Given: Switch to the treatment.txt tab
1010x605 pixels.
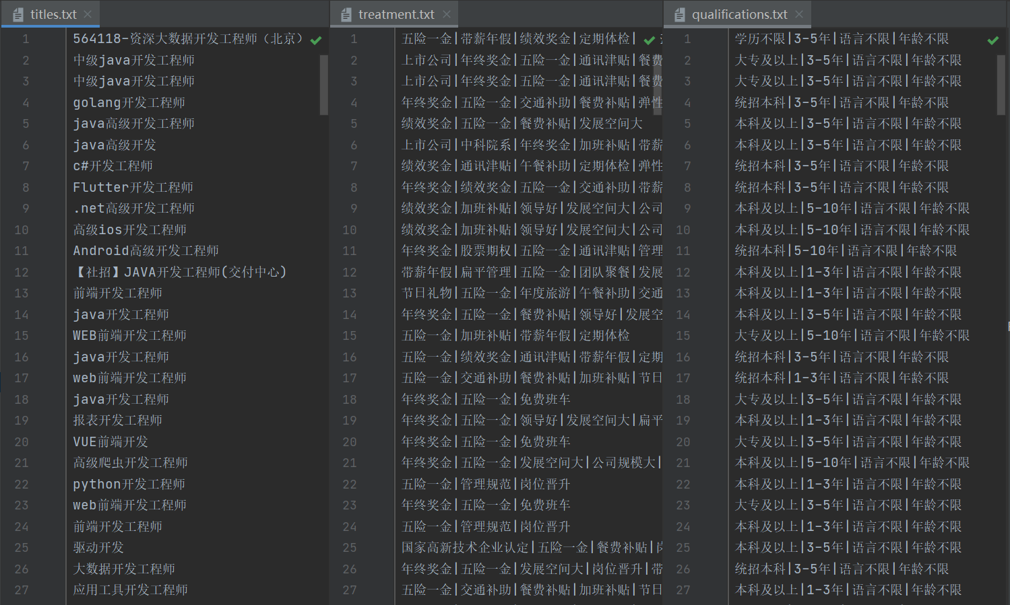Looking at the screenshot, I should pos(394,14).
